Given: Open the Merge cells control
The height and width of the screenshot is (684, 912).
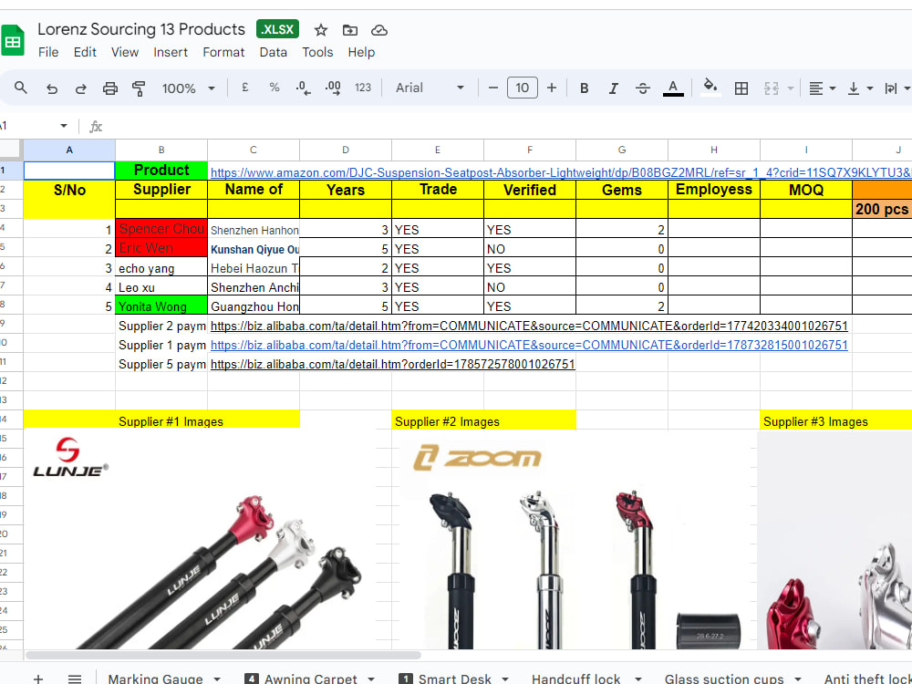Looking at the screenshot, I should tap(772, 88).
